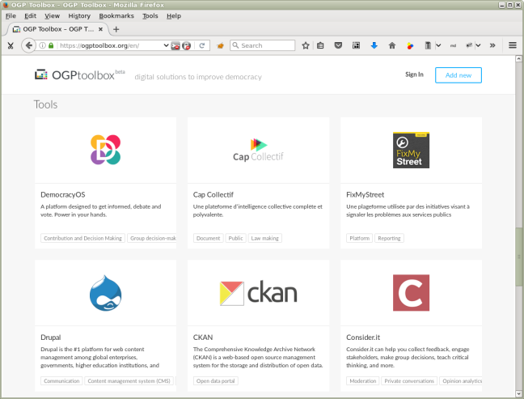This screenshot has width=524, height=399.
Task: Click the scissors extension icon in the toolbar
Action: coord(11,45)
